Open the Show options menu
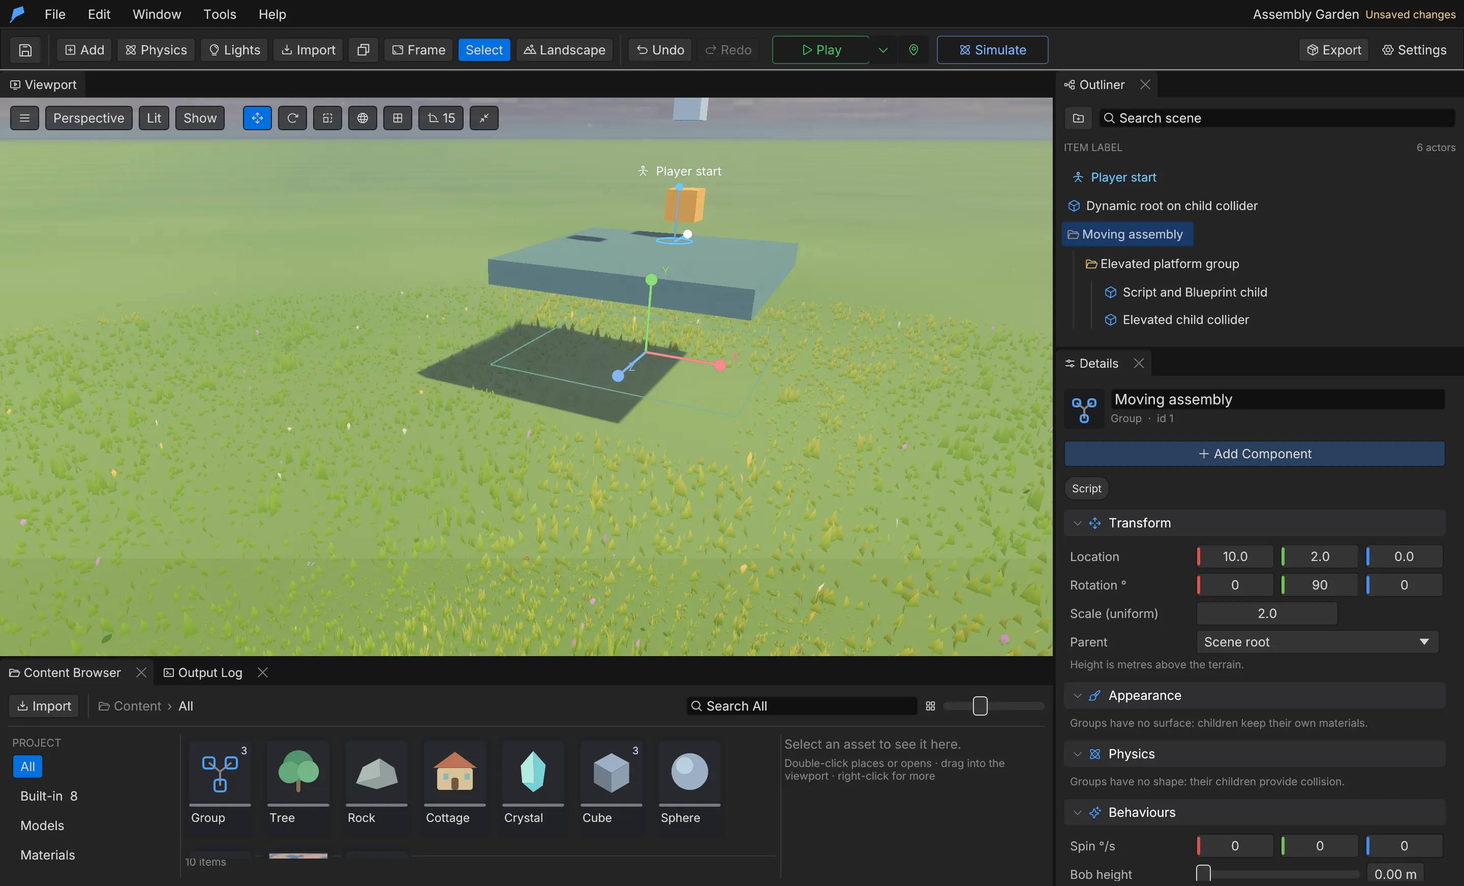Screen dimensions: 1464x886 click(200, 117)
